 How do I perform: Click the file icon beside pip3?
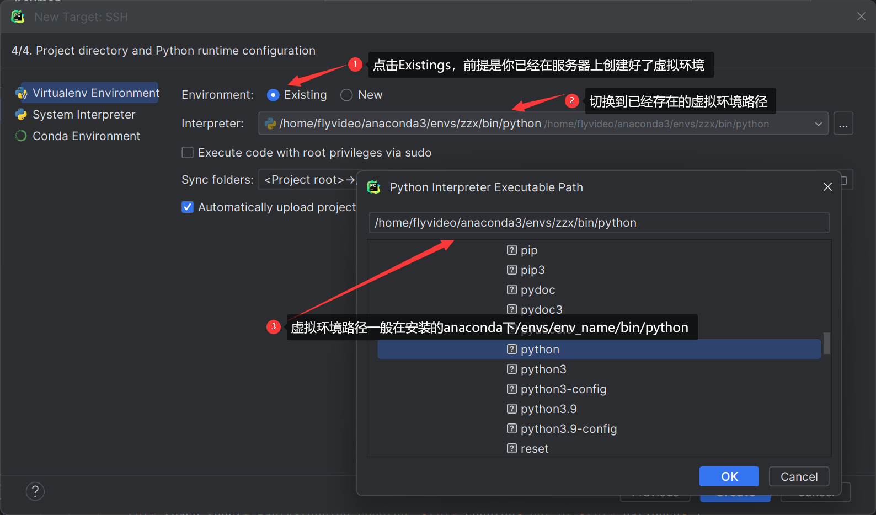[x=512, y=270]
